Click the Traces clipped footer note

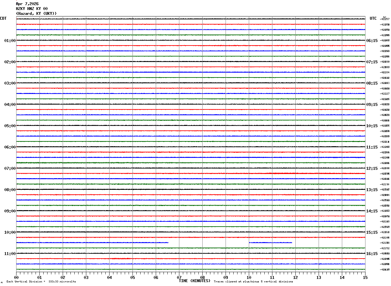point(253,282)
